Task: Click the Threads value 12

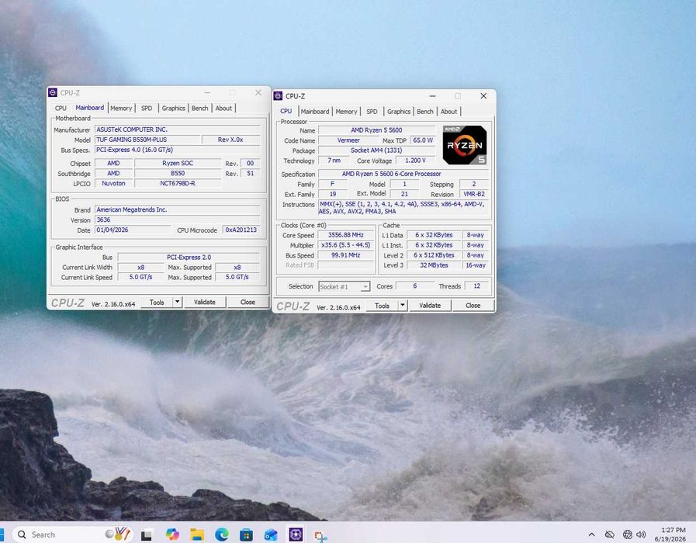Action: tap(476, 286)
